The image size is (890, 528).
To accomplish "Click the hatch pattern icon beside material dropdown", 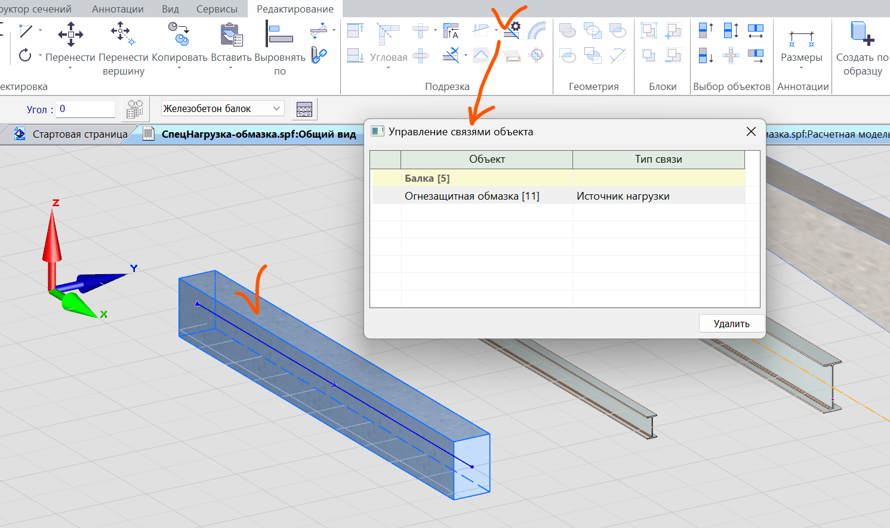I will pyautogui.click(x=304, y=109).
